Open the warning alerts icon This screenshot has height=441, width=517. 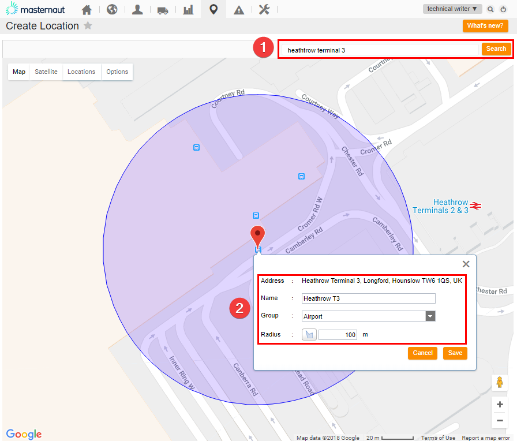click(x=239, y=10)
